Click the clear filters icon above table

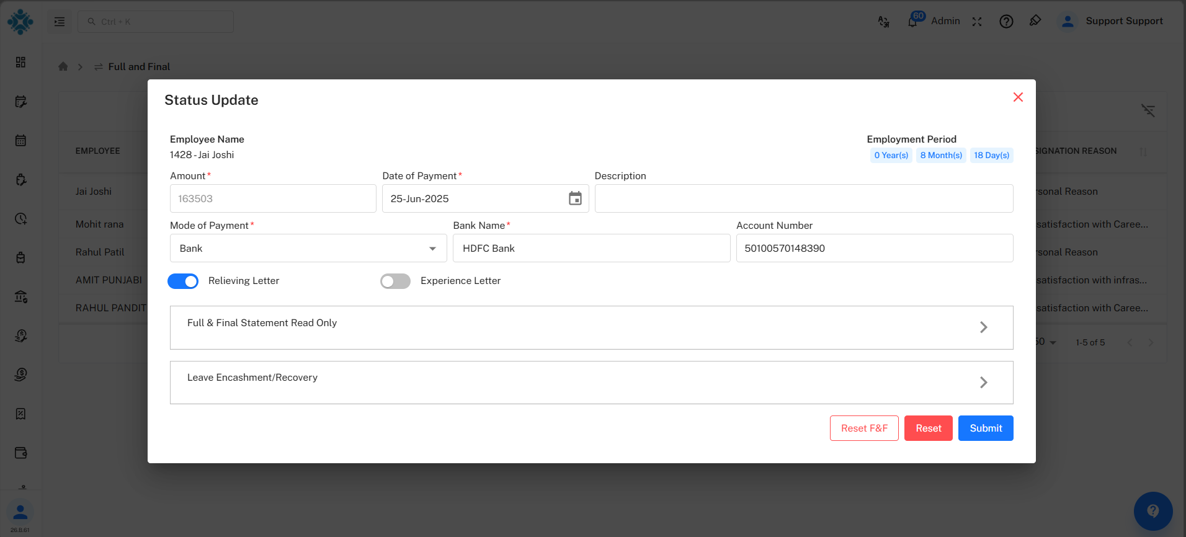[x=1148, y=110]
